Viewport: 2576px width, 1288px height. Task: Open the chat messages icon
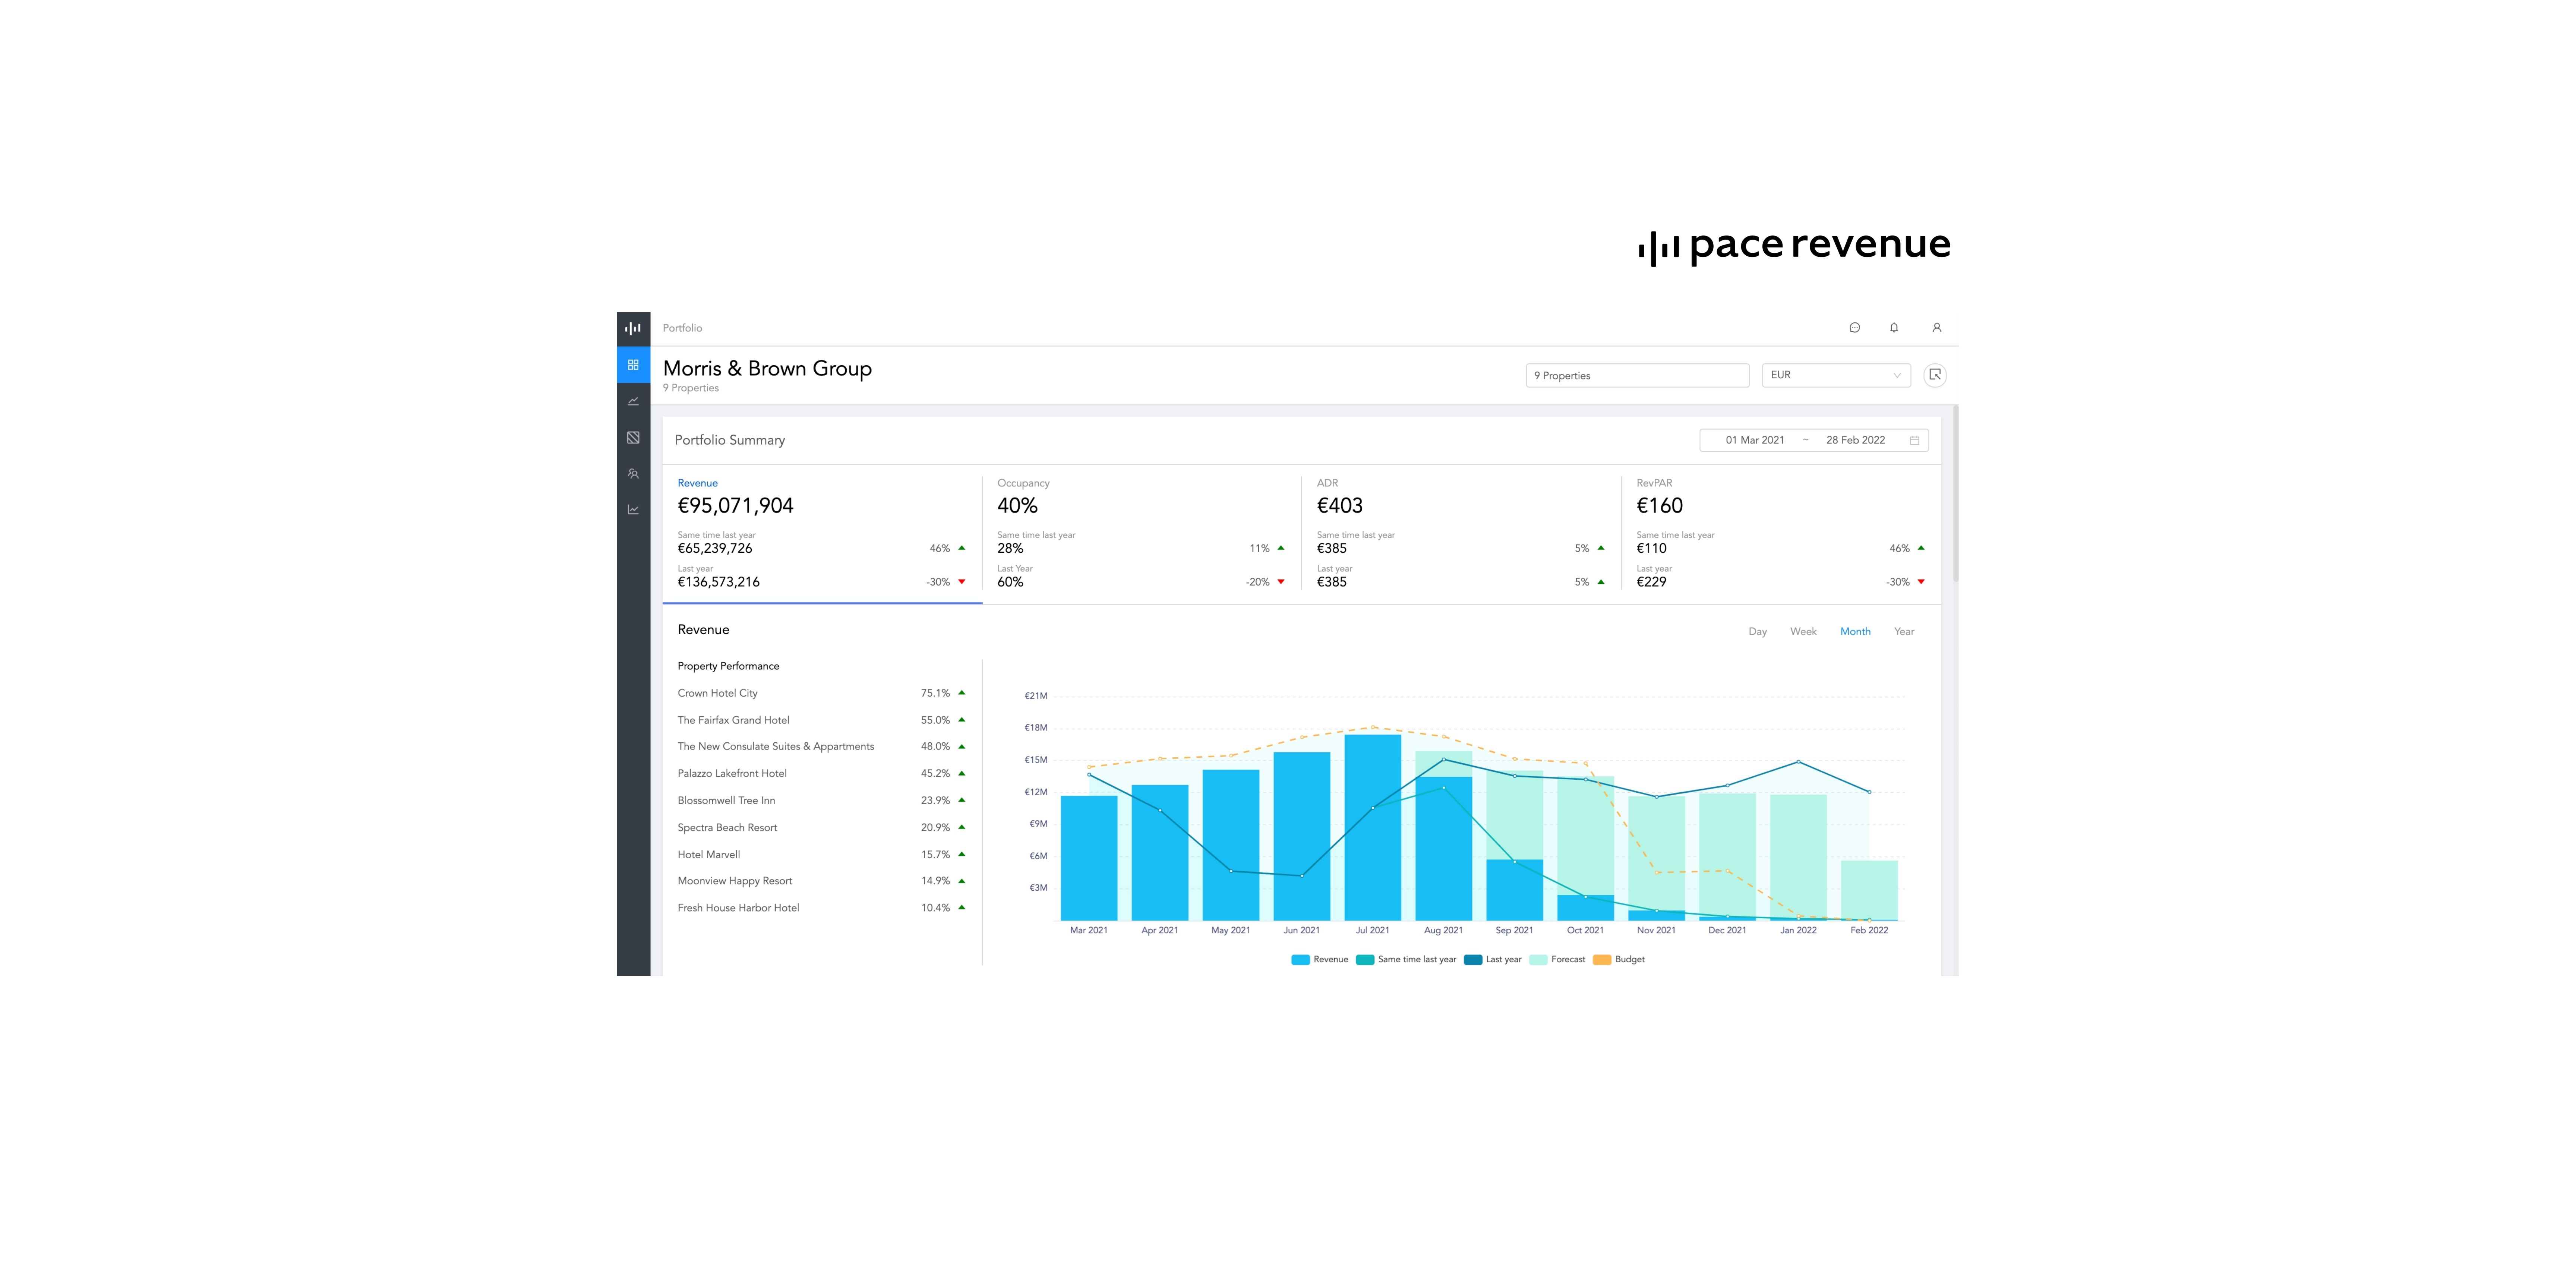pyautogui.click(x=1854, y=328)
